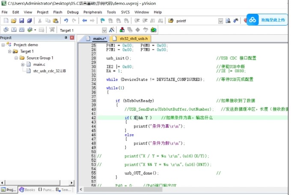The image size is (291, 195).
Task: Save the current file
Action: 21,21
